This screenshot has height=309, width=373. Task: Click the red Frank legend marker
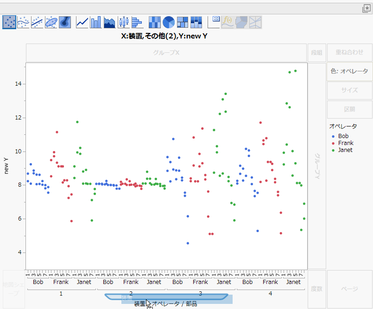point(333,143)
